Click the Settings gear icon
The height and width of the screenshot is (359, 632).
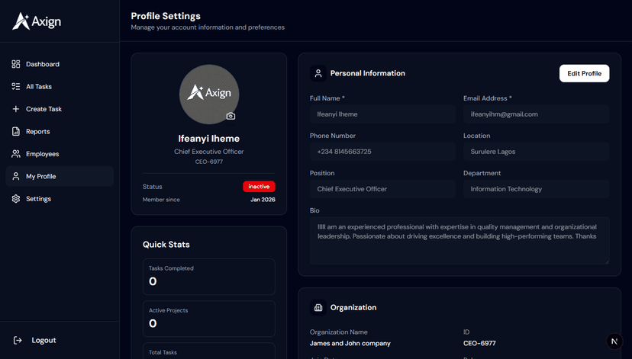click(16, 199)
